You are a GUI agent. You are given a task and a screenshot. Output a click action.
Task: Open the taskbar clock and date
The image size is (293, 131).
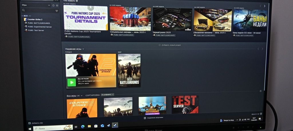pyautogui.click(x=254, y=119)
